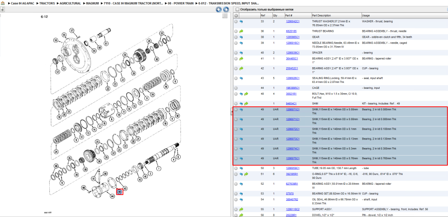Viewport: 448px width, 217px height.
Task: Open the MAGNUM breadcrumb
Action: pyautogui.click(x=92, y=4)
